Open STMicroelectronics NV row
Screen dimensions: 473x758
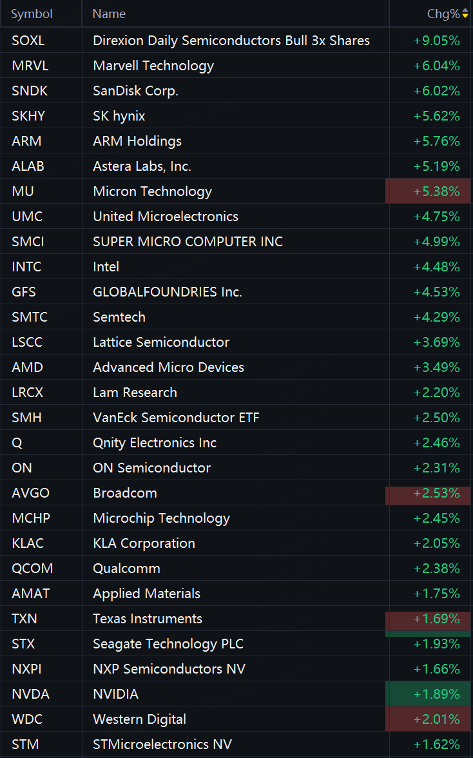tap(236, 744)
